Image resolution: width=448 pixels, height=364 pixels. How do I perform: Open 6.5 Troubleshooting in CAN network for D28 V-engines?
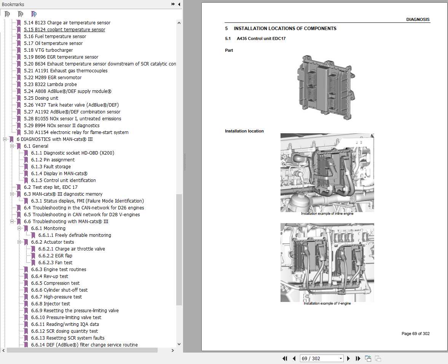[x=82, y=215]
